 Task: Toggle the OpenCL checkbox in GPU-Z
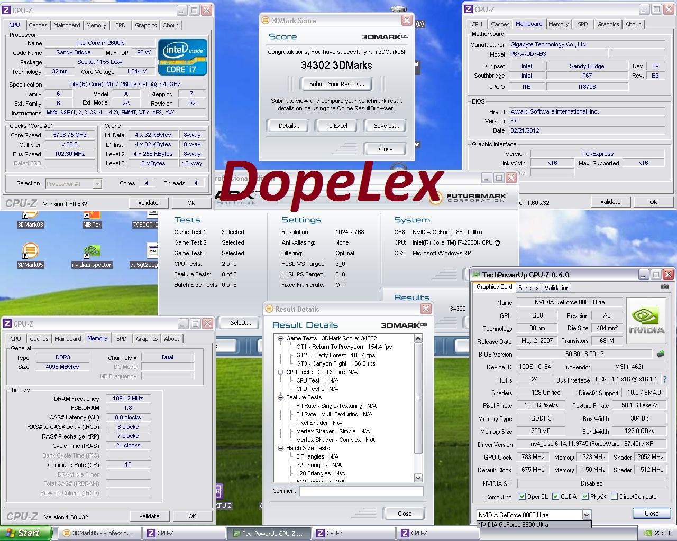click(523, 496)
